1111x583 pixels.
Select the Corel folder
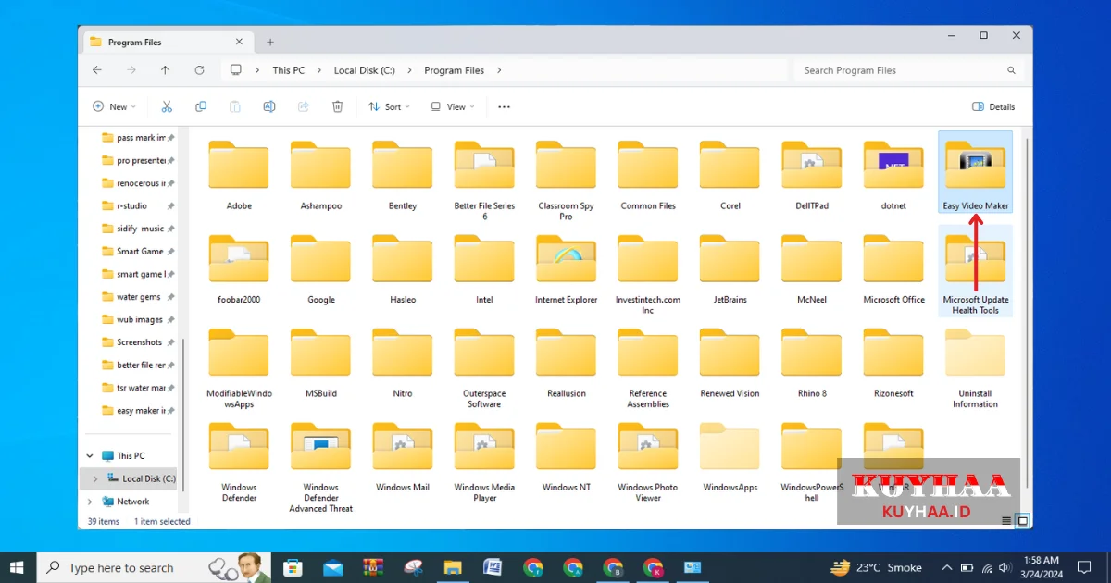pos(730,176)
